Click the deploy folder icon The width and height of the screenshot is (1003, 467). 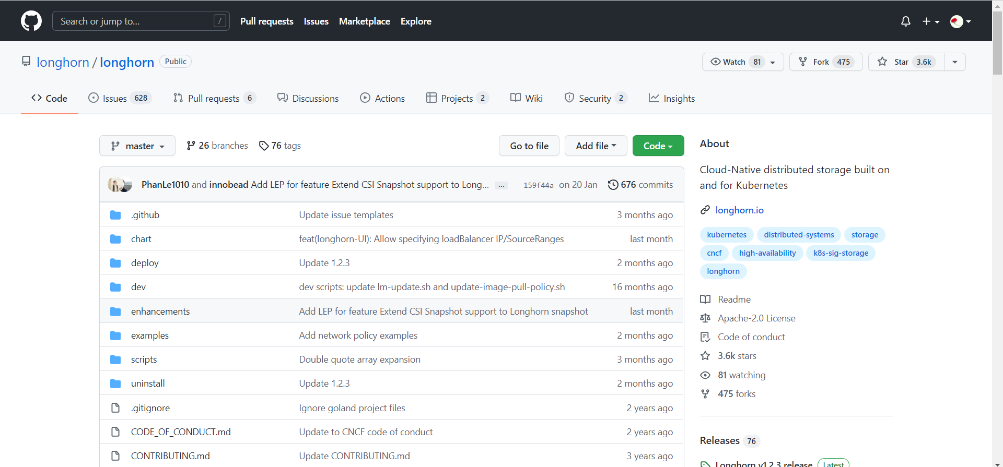[115, 263]
